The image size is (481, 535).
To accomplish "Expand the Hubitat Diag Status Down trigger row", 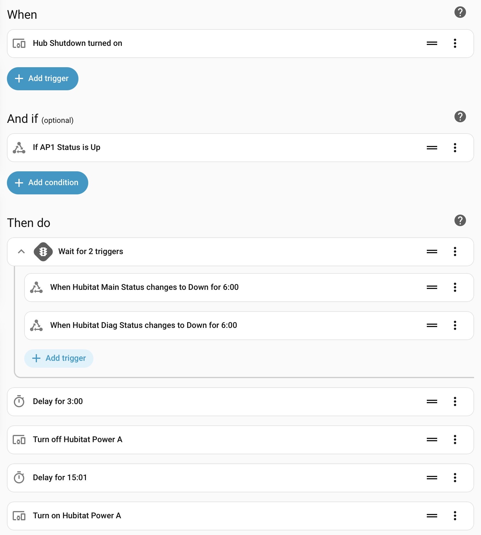I will 144,325.
